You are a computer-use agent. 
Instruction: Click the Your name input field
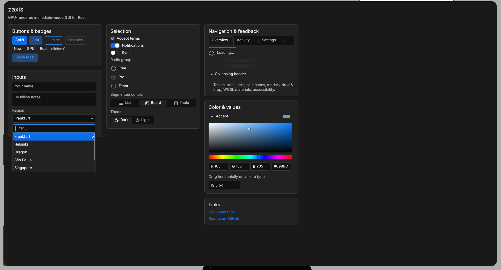54,86
